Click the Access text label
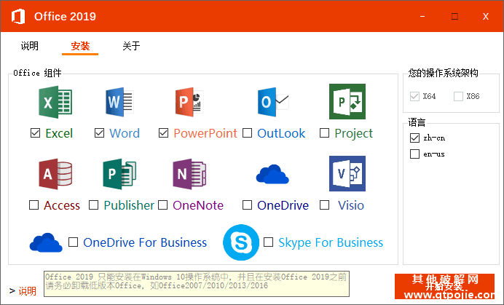The height and width of the screenshot is (305, 504). 62,205
